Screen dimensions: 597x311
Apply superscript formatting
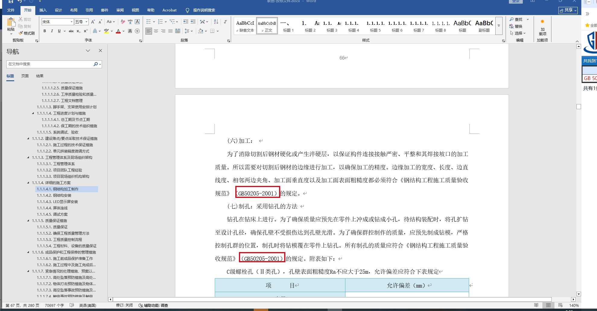coord(86,31)
